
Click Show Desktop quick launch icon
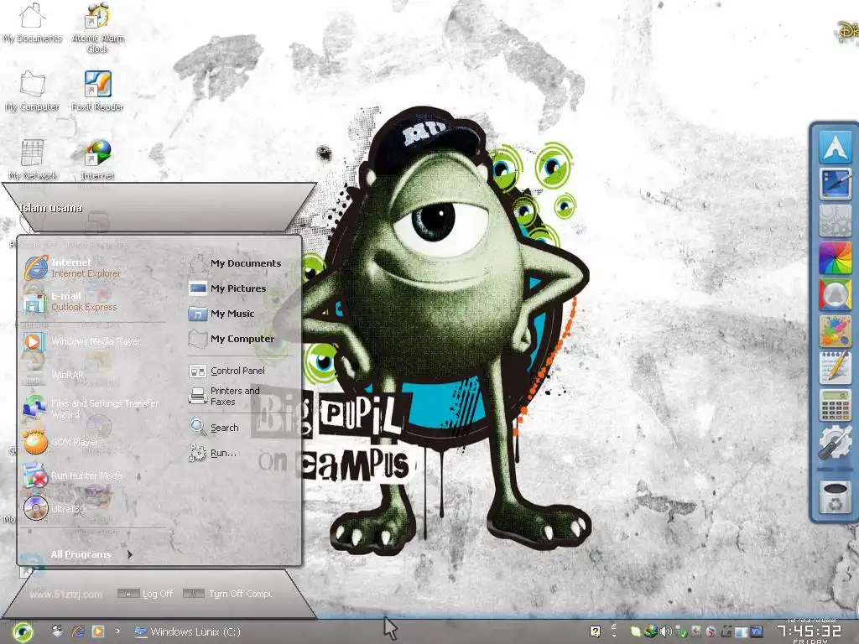(57, 631)
